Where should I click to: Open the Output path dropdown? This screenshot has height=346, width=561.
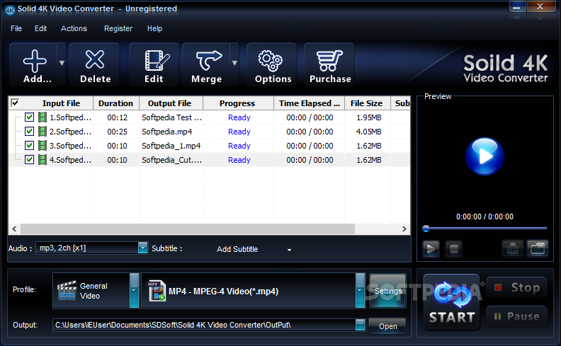point(360,325)
